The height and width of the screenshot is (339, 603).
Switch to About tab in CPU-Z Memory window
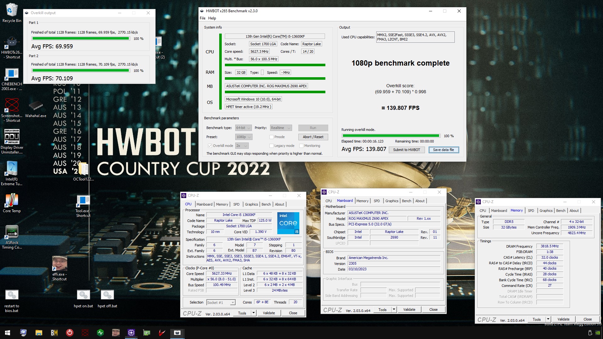pyautogui.click(x=574, y=211)
